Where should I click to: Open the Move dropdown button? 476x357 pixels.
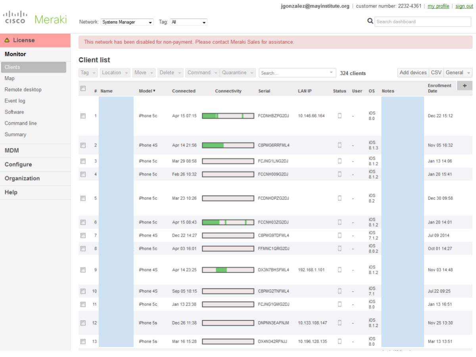coord(144,73)
